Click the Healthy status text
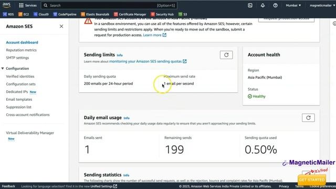 (x=259, y=97)
